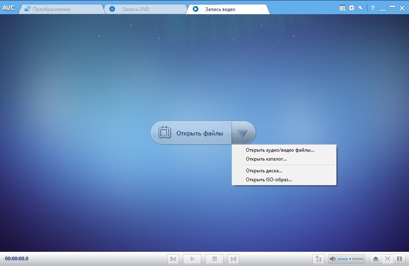409x266 pixels.
Task: Switch to the Преобразование tab
Action: click(61, 9)
